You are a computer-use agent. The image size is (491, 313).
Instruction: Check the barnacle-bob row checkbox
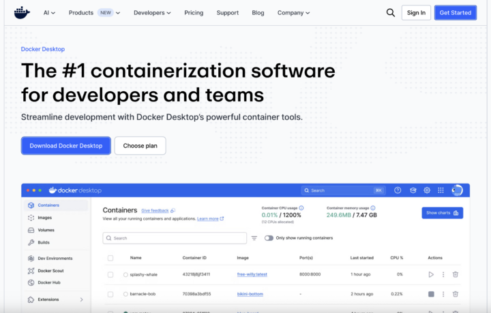click(110, 294)
